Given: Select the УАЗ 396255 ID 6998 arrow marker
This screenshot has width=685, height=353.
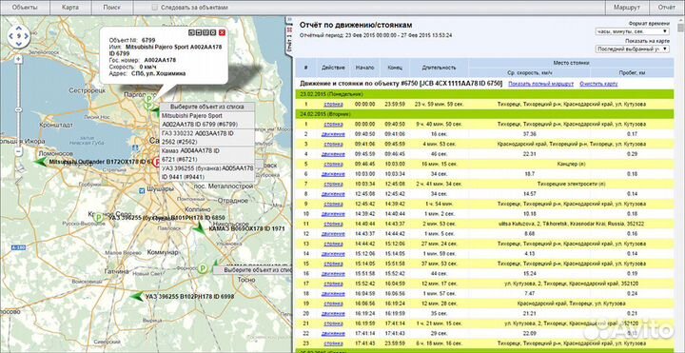Looking at the screenshot, I should (x=138, y=297).
